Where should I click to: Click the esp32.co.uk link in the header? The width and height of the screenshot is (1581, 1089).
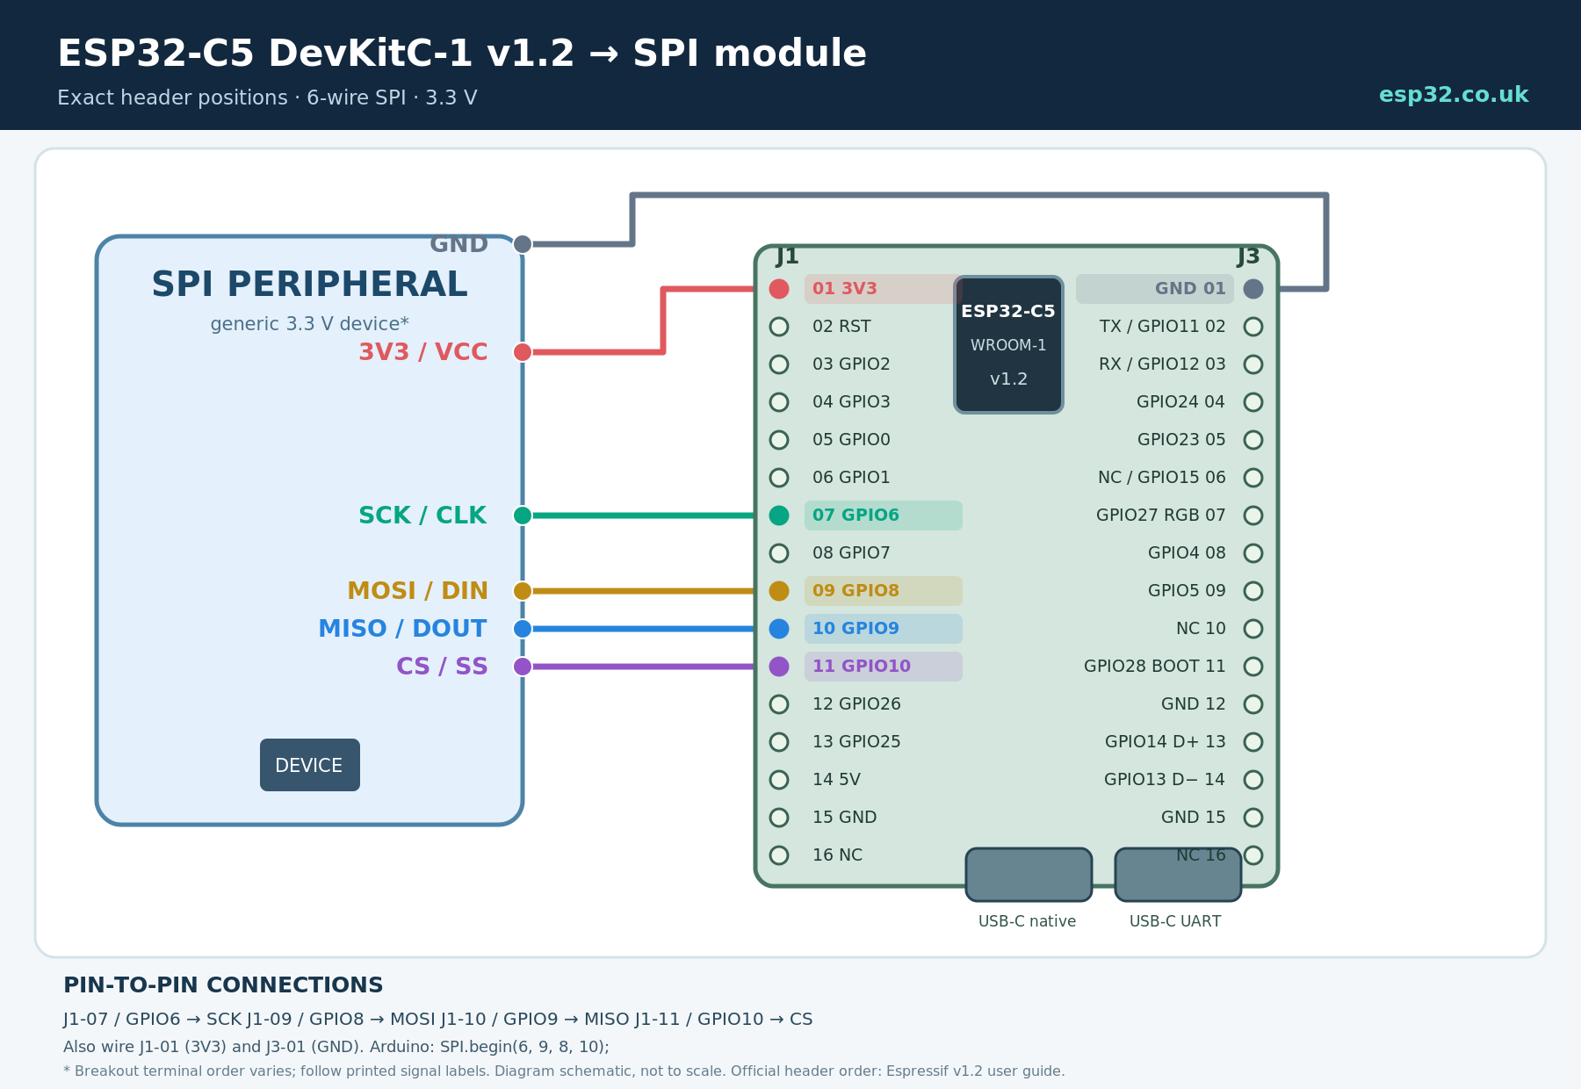(1454, 95)
